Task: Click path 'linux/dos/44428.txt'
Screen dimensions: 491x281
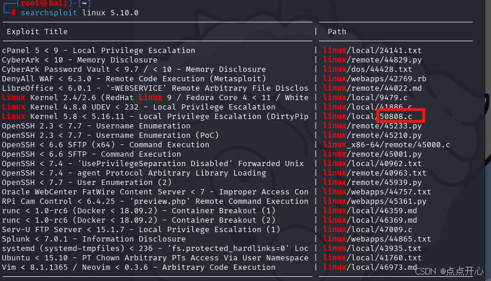Action: (x=367, y=69)
